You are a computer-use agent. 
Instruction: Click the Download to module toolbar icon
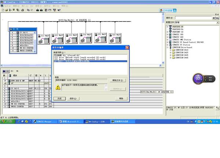click(37, 10)
